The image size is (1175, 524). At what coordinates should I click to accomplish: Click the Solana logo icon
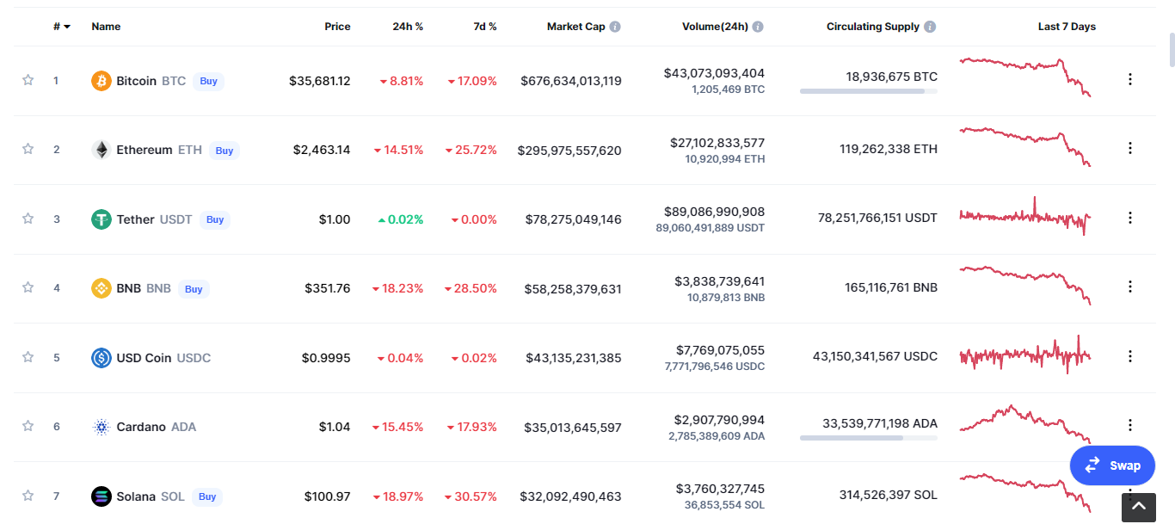(x=102, y=496)
